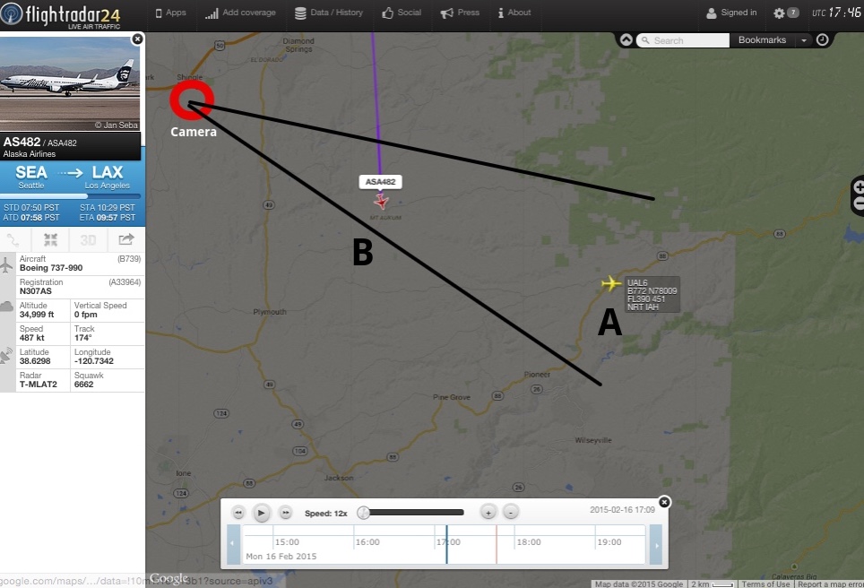Click the 16:00 mark on timeline
864x588 pixels.
coord(367,542)
